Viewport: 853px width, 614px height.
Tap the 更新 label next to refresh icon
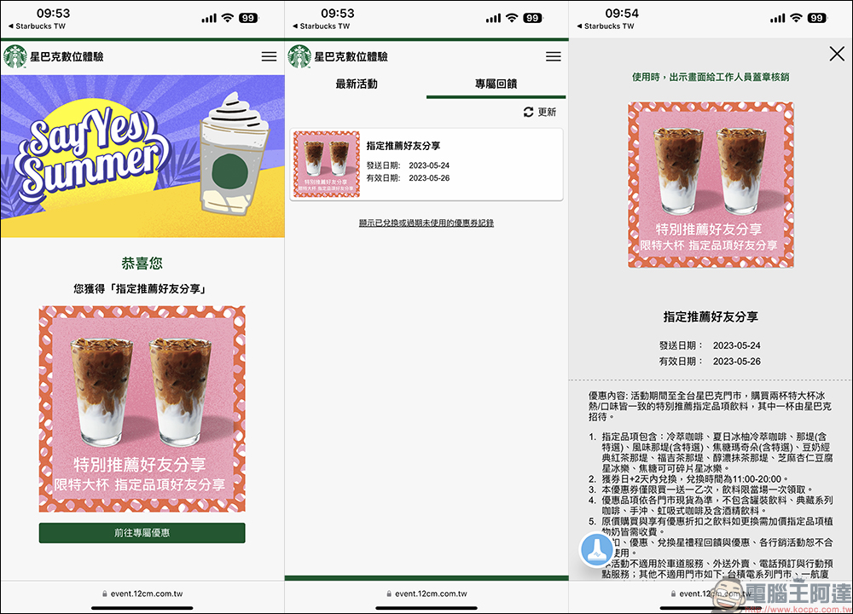[546, 113]
